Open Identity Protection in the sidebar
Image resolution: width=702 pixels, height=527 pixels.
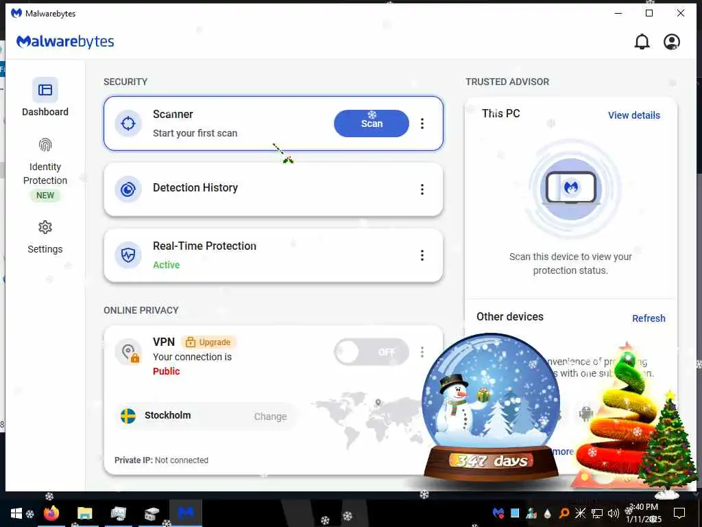45,170
